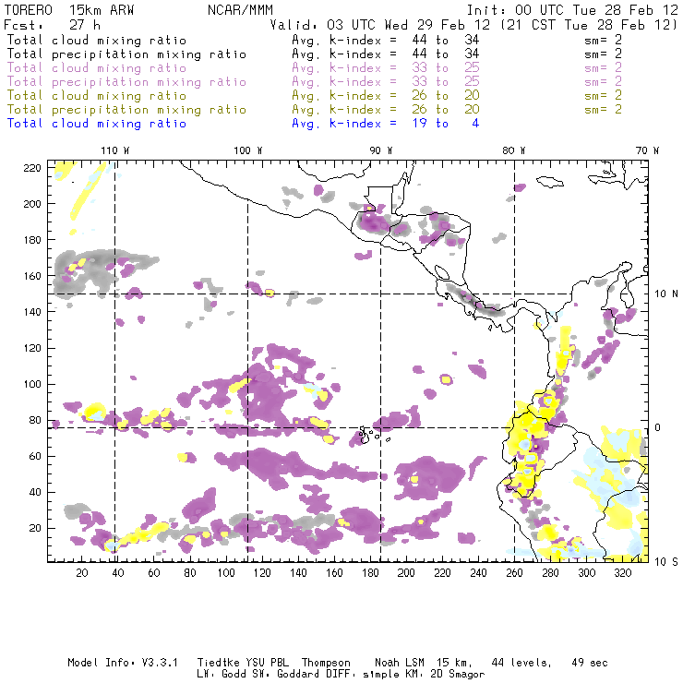Click the "Init: 00 UTC Tue 28 Feb 12" text
The image size is (683, 683).
tap(572, 10)
